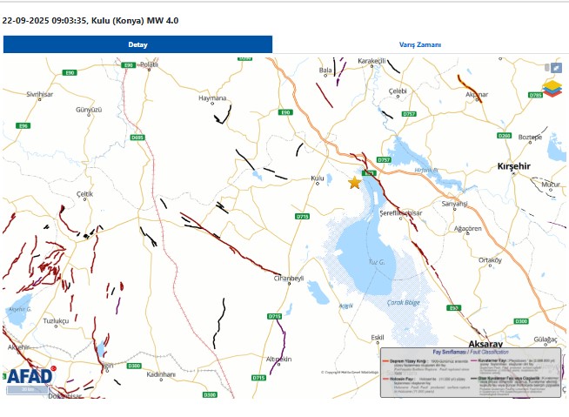Open the Varış Zamanı tab

pyautogui.click(x=420, y=44)
